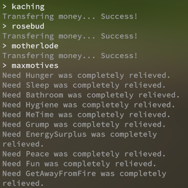This screenshot has width=188, height=188.
Task: Click the Need Grump relieved line
Action: click(84, 125)
